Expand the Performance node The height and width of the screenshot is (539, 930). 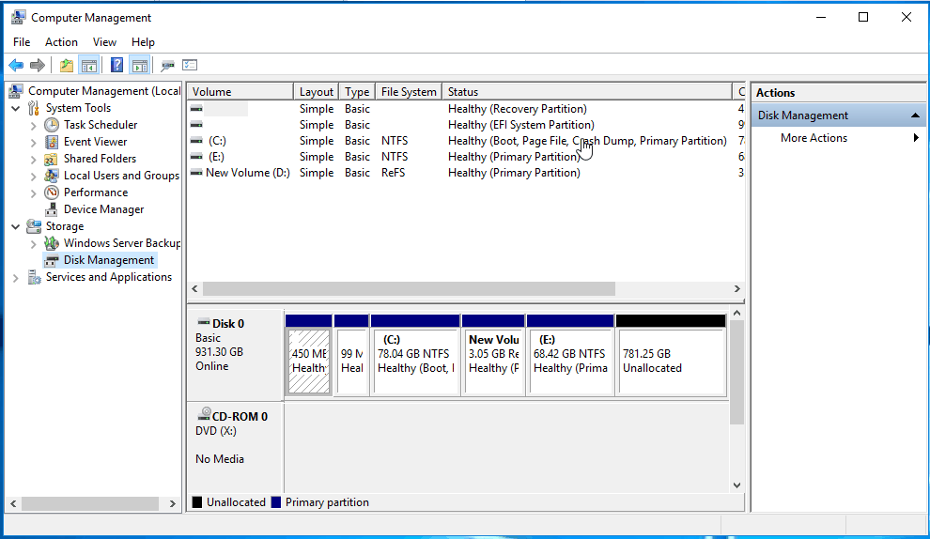[x=33, y=192]
